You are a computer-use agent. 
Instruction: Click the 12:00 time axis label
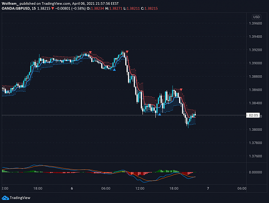click(x=140, y=188)
